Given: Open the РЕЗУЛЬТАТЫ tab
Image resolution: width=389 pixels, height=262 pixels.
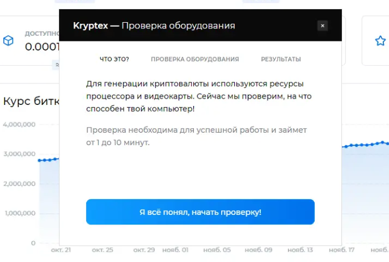Looking at the screenshot, I should coord(281,60).
